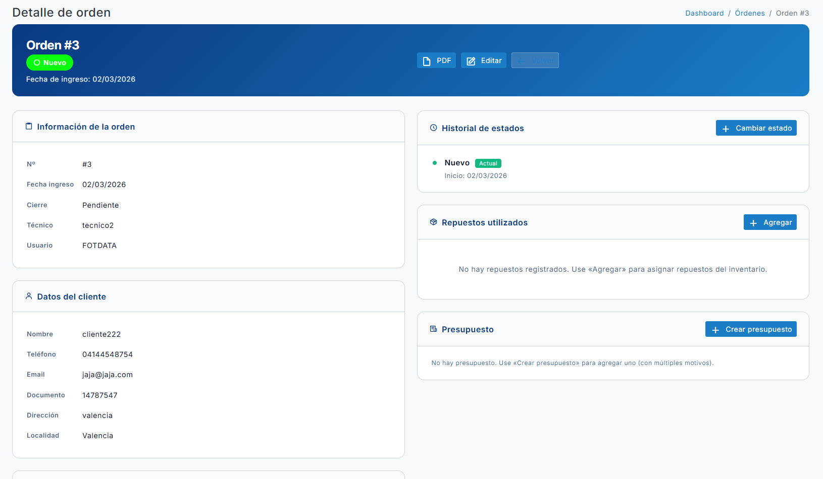The height and width of the screenshot is (479, 823).
Task: Click the Cambiar estado button label
Action: tap(763, 128)
